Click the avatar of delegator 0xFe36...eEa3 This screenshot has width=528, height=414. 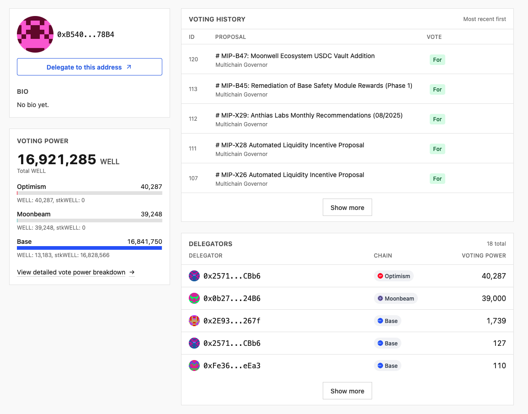[x=194, y=366]
